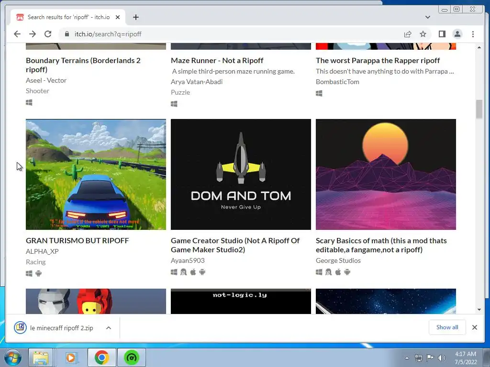The width and height of the screenshot is (490, 367).
Task: Close the downloads bar
Action: [x=474, y=327]
